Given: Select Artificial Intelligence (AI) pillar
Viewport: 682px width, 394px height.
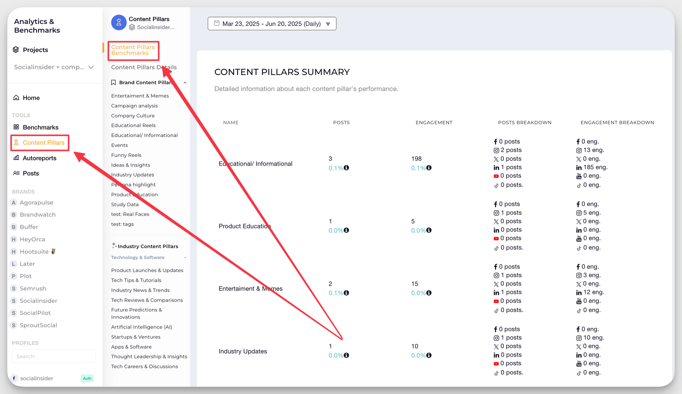Looking at the screenshot, I should [142, 327].
